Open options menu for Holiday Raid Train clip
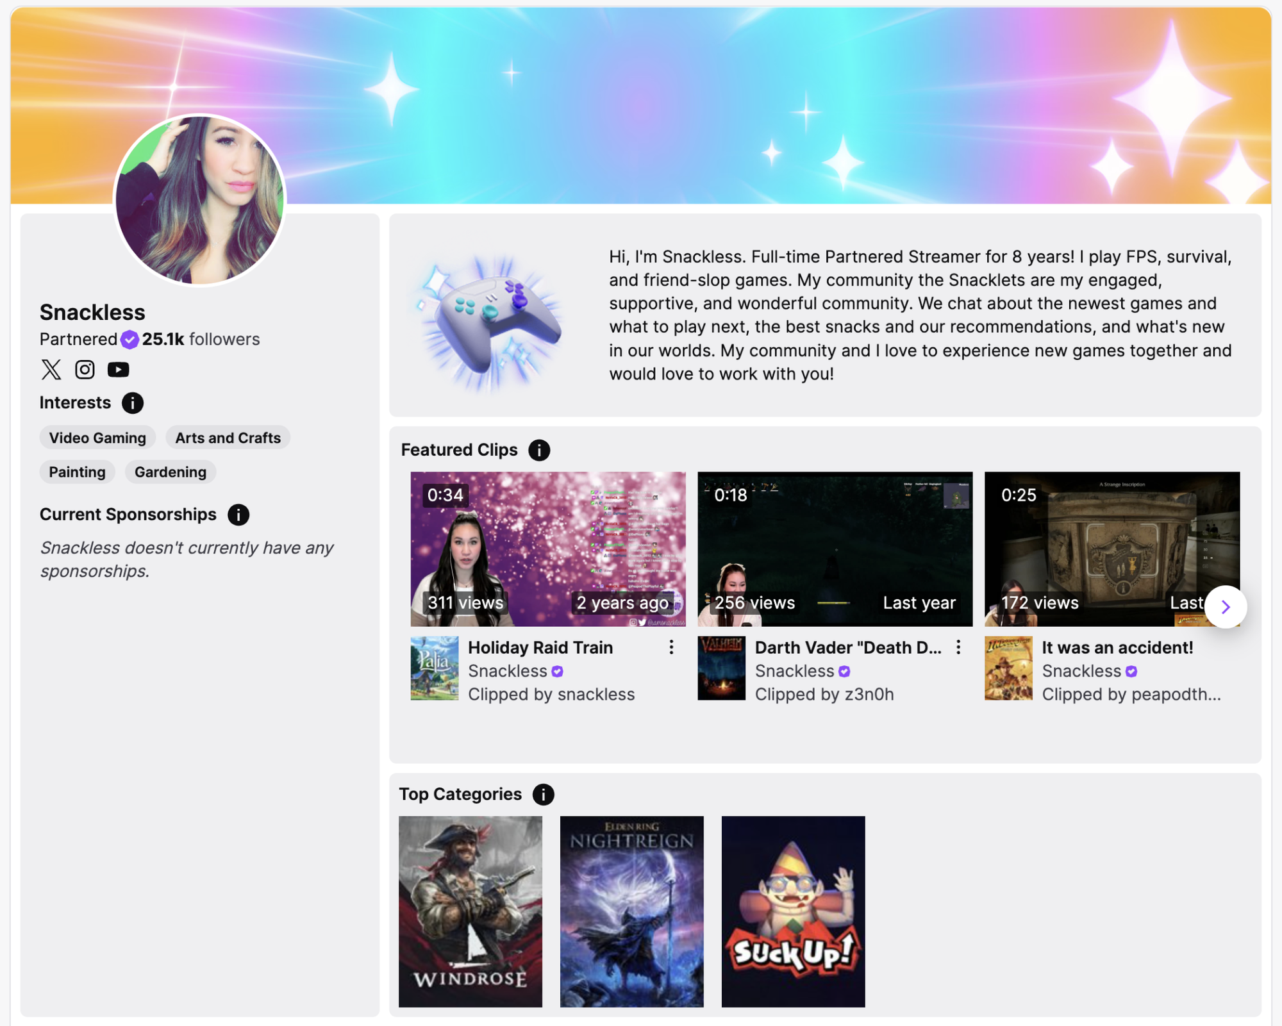Image resolution: width=1282 pixels, height=1026 pixels. coord(671,647)
